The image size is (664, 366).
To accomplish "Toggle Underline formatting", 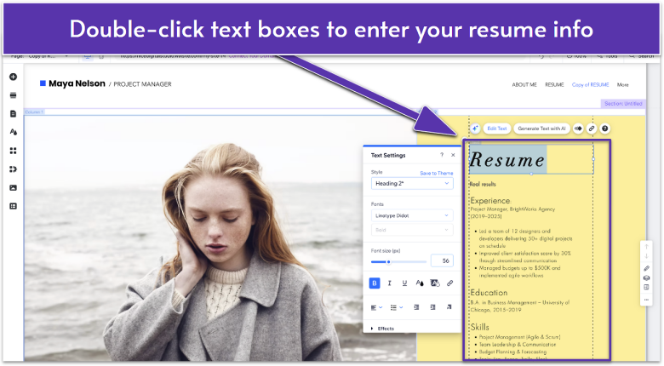I will tap(404, 283).
